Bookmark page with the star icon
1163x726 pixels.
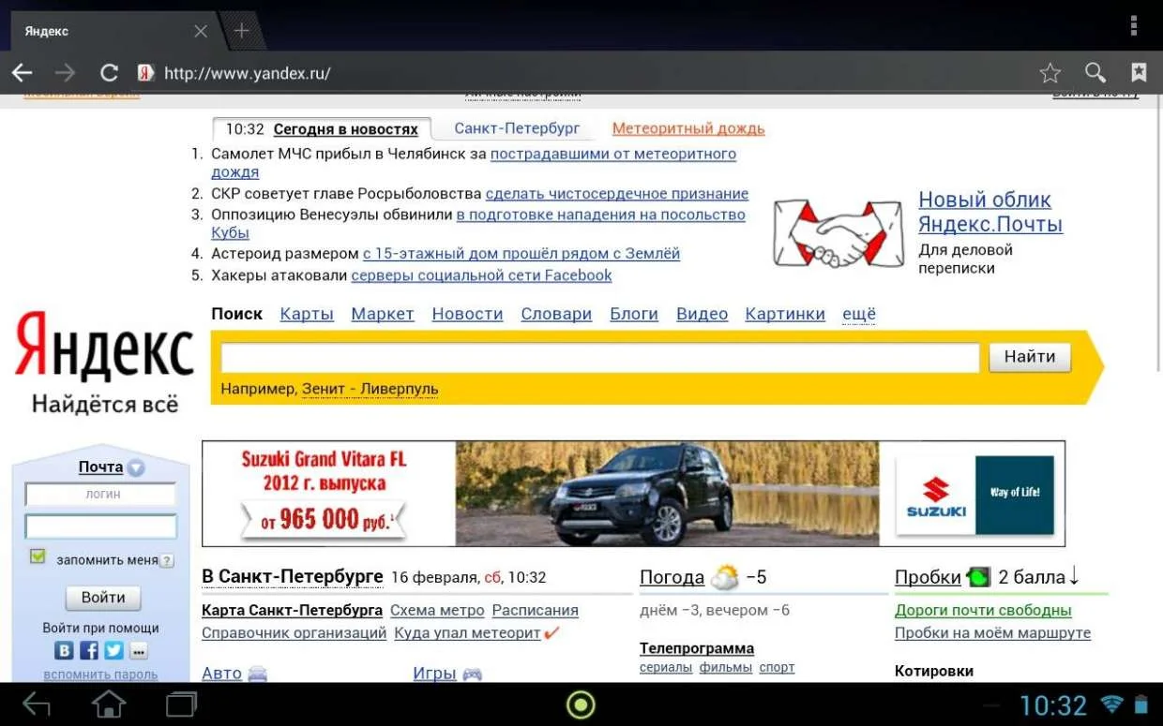click(x=1050, y=73)
